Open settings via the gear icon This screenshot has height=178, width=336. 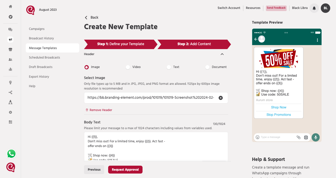(x=10, y=112)
